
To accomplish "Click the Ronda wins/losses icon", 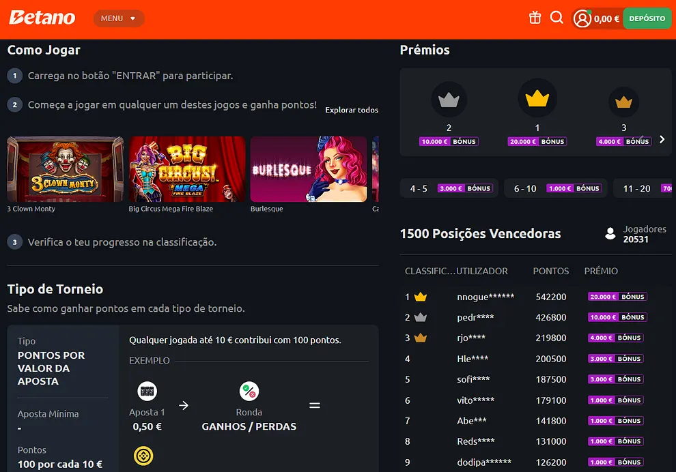I will coord(249,391).
